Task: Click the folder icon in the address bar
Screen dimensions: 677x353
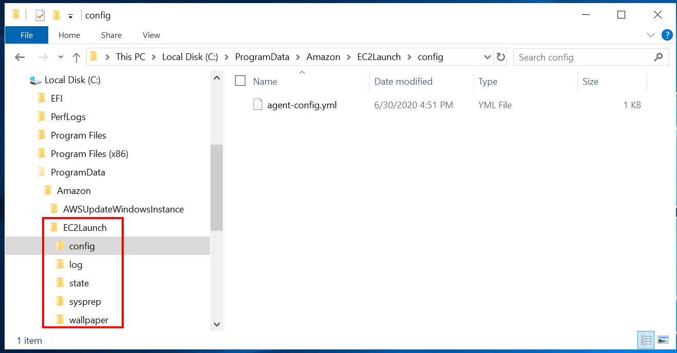Action: coord(94,56)
